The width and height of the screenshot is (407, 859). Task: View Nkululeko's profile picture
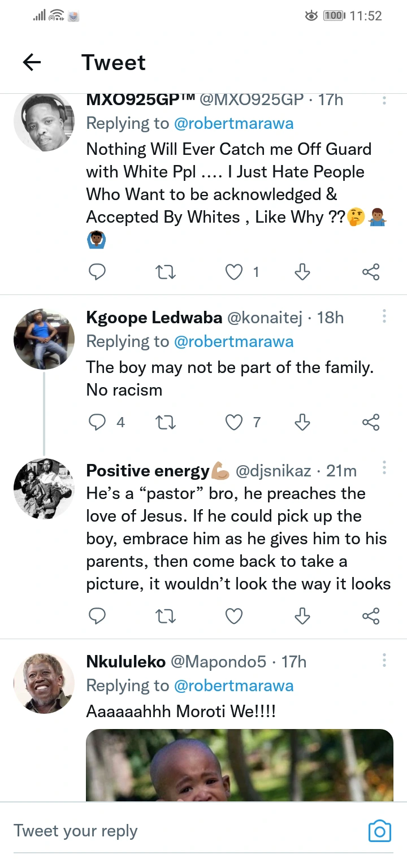(x=44, y=683)
